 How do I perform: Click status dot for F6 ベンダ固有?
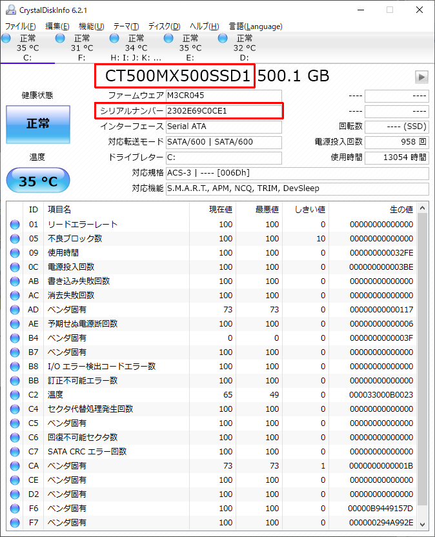15,509
